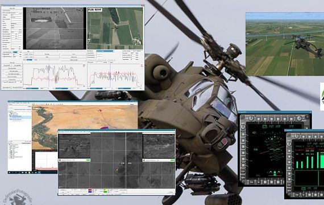Select the red aircraft marker on desert map
The width and height of the screenshot is (324, 205).
(x=100, y=110)
